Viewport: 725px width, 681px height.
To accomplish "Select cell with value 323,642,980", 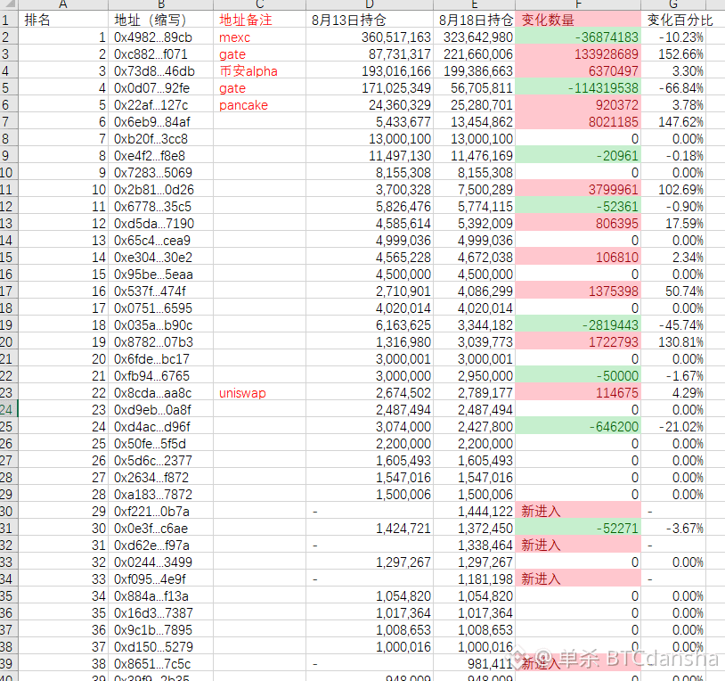I will (475, 37).
